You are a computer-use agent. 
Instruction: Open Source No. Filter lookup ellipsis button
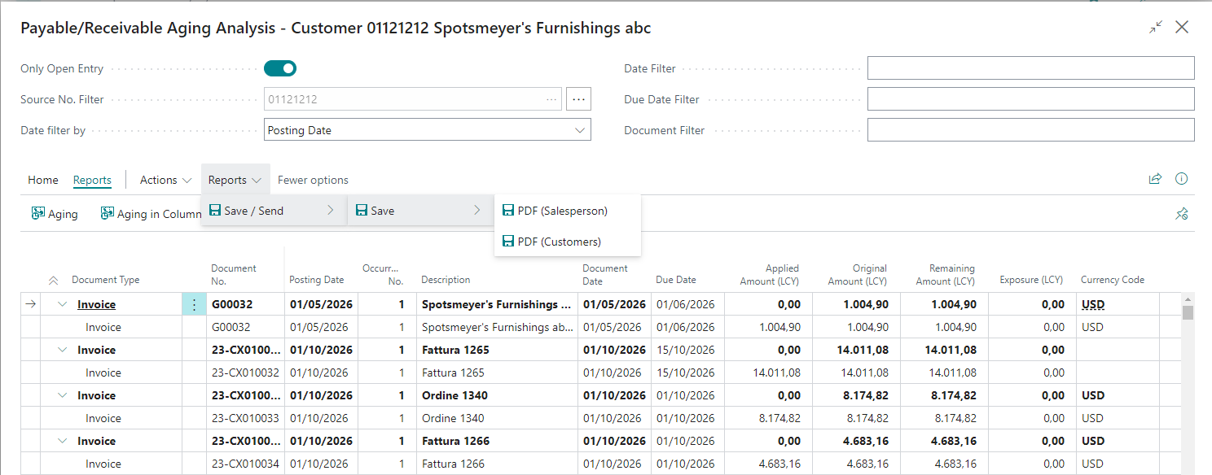tap(578, 99)
